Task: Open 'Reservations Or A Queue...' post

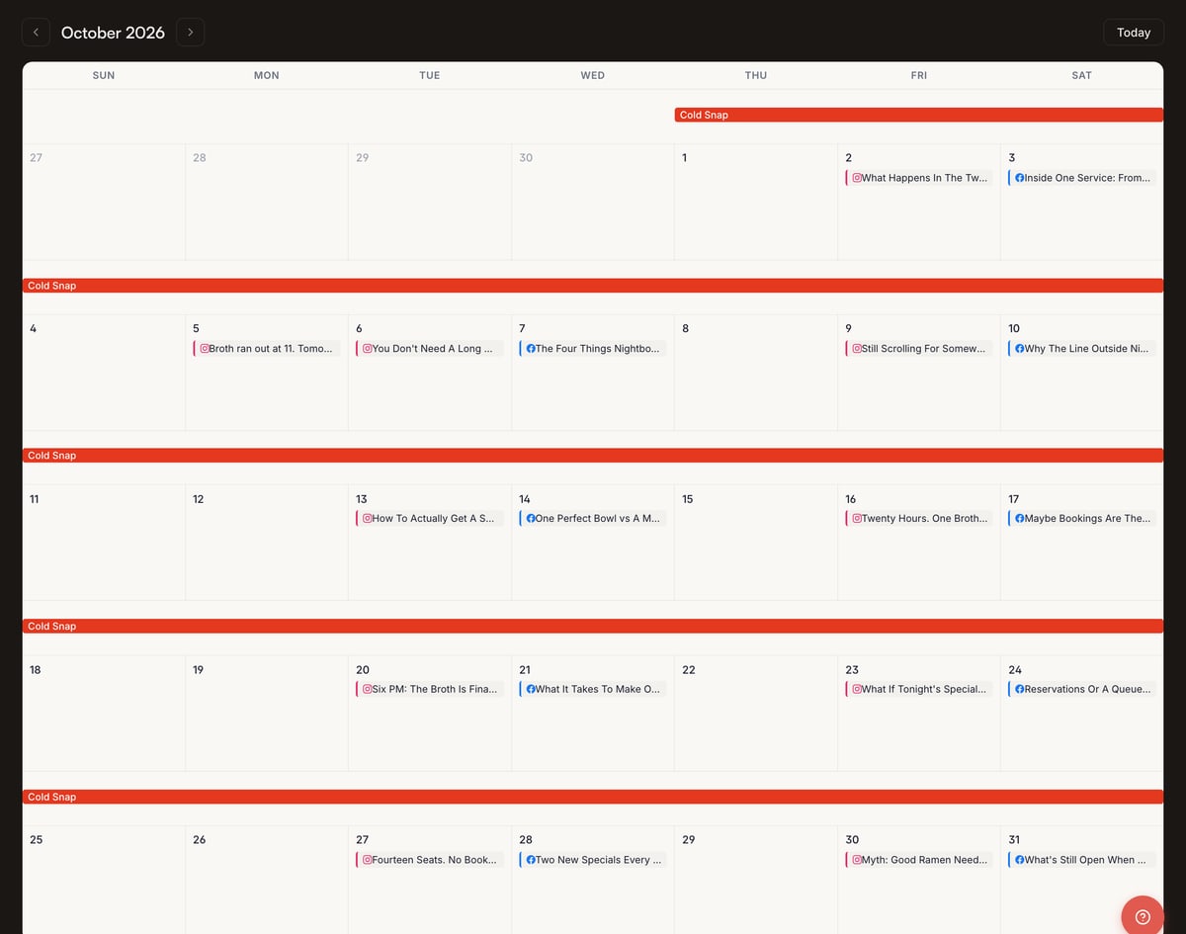Action: pyautogui.click(x=1082, y=690)
